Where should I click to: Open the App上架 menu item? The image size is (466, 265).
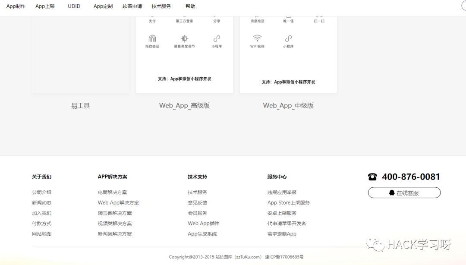(45, 6)
